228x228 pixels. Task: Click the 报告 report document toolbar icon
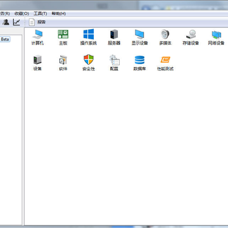(x=32, y=22)
